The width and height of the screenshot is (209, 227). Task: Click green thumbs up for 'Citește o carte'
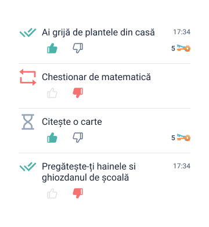[52, 138]
